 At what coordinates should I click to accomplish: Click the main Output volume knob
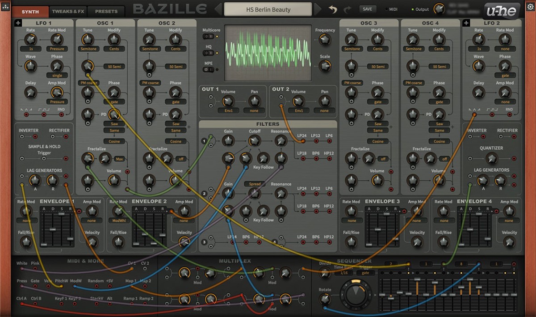coord(439,9)
